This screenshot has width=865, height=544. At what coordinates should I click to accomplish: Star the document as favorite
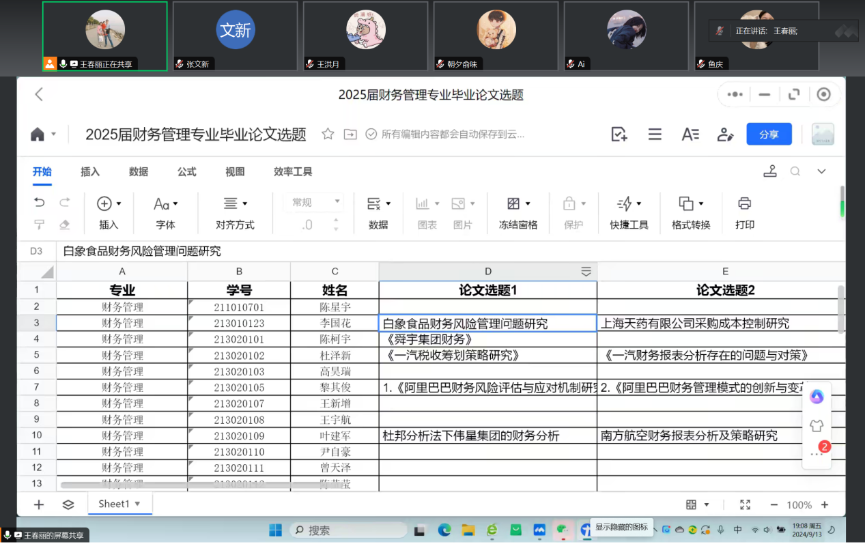coord(328,134)
